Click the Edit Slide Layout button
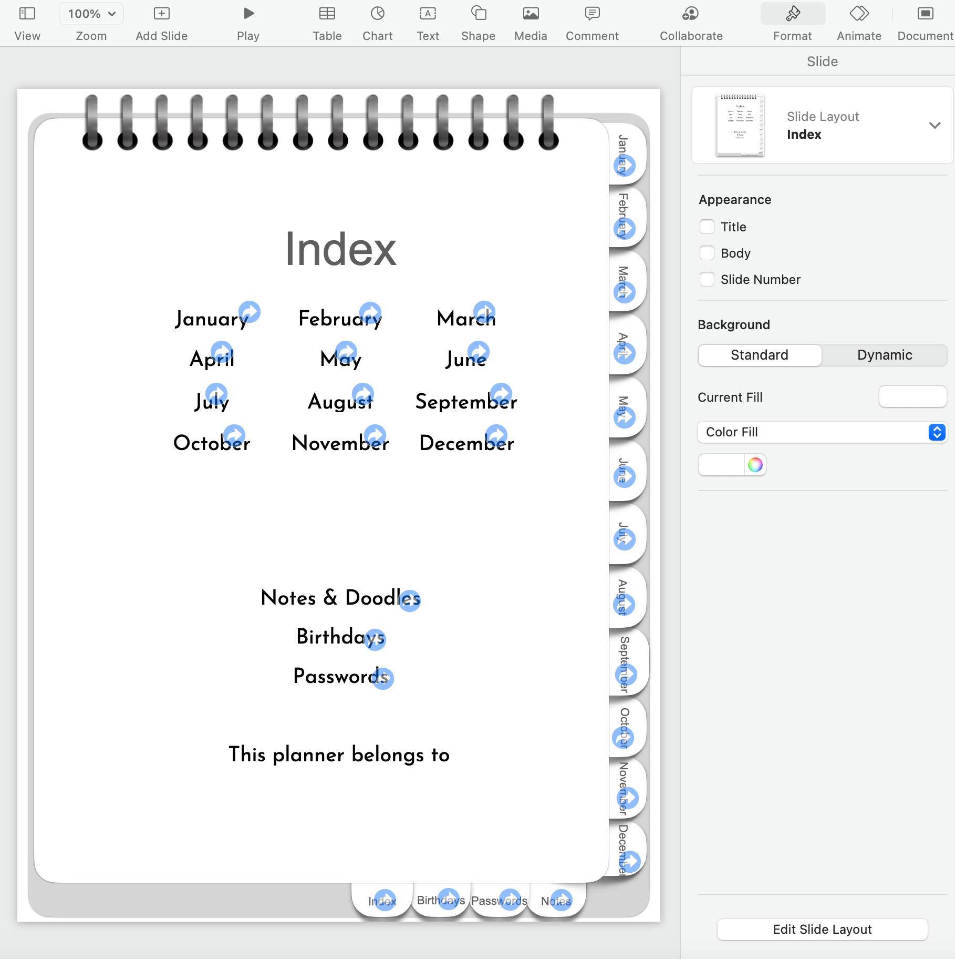 [822, 930]
